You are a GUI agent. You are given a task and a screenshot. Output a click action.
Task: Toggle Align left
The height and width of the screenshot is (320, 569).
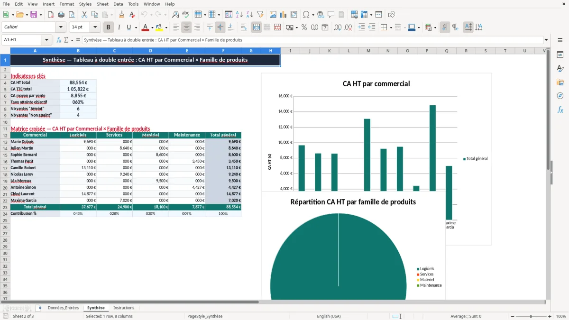176,27
